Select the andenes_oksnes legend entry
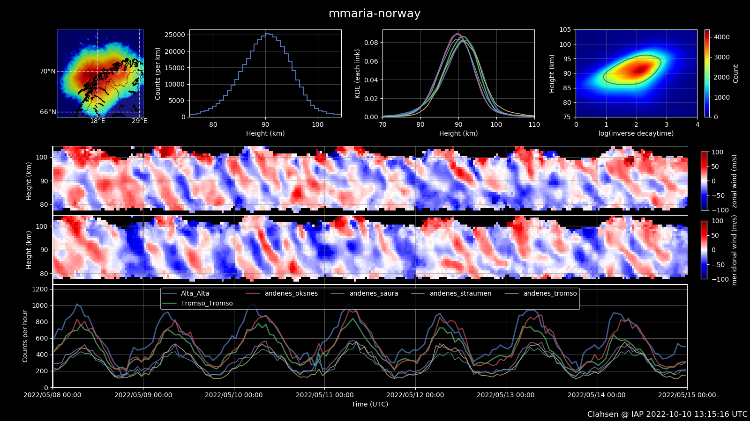The height and width of the screenshot is (421, 750). 282,294
